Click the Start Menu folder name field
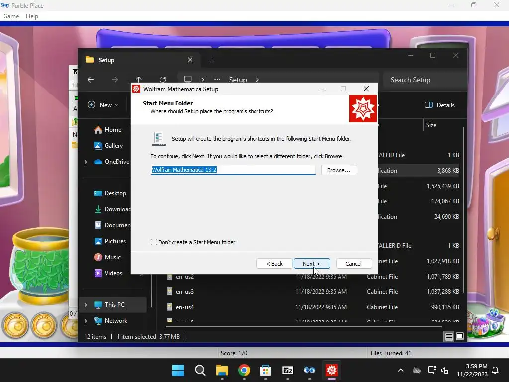 tap(233, 170)
